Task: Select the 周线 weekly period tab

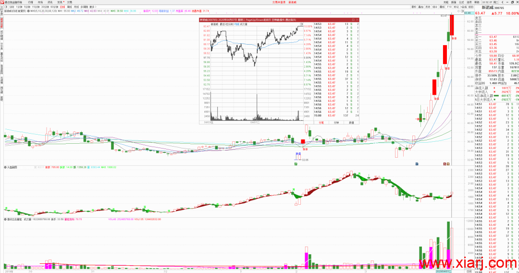Action: click(70, 7)
